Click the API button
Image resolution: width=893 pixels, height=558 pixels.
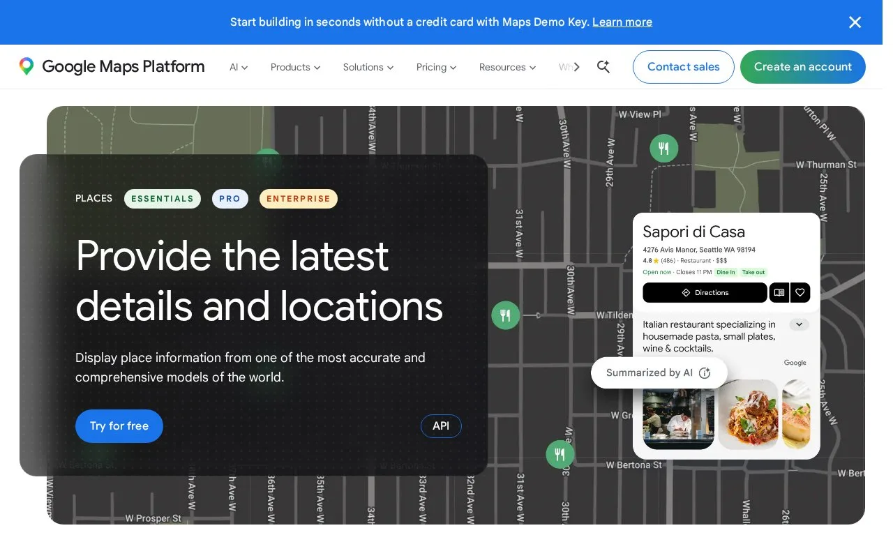[441, 426]
